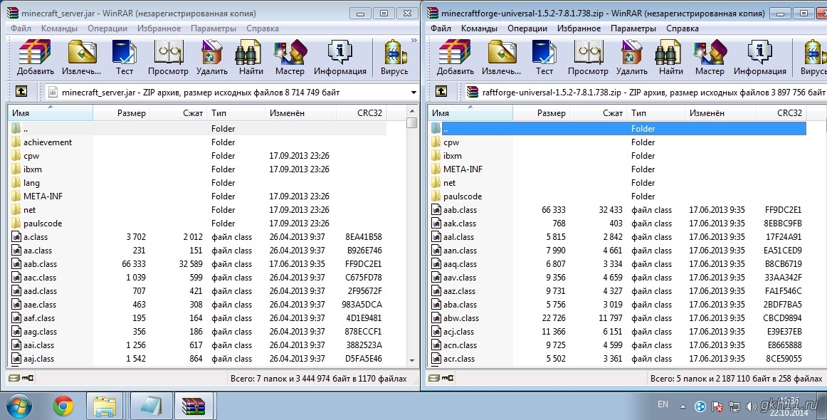Sort by Сжат column in minecraftforge zip window

[x=599, y=113]
